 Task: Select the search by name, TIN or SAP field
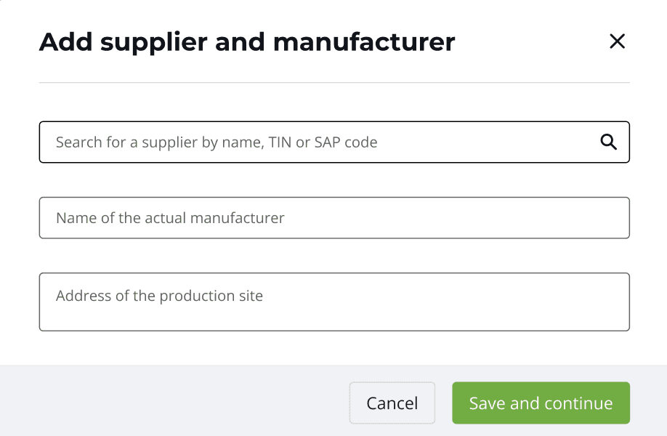click(320, 142)
